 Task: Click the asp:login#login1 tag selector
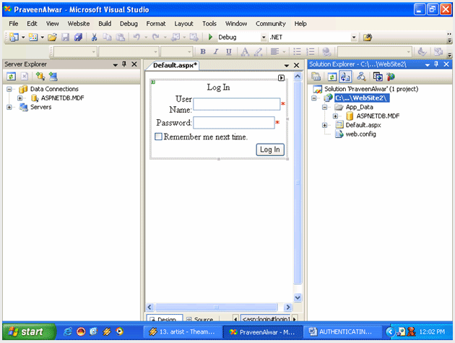point(266,318)
